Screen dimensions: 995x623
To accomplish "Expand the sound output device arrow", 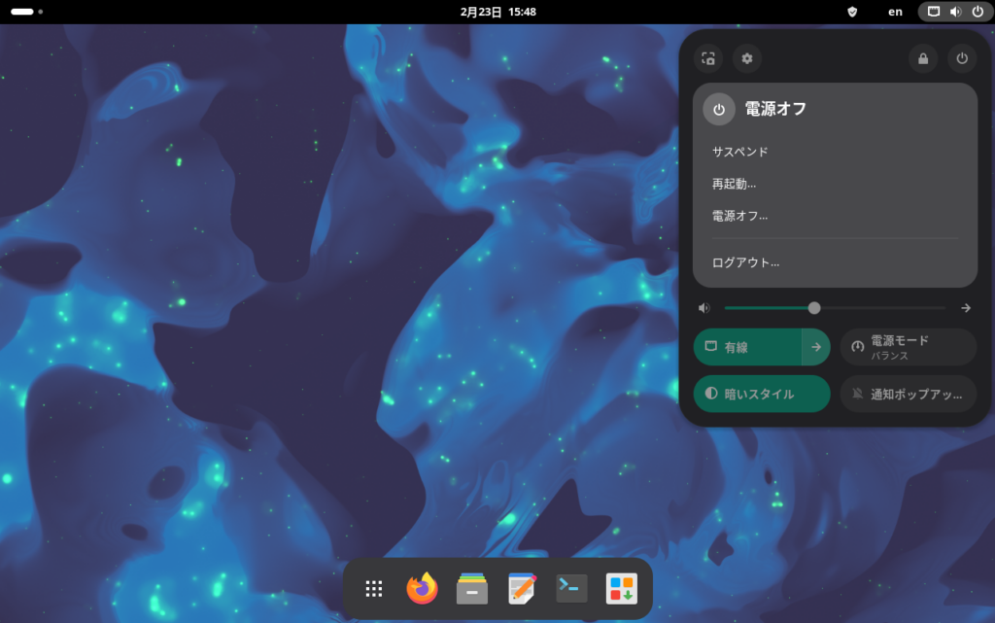I will click(966, 308).
